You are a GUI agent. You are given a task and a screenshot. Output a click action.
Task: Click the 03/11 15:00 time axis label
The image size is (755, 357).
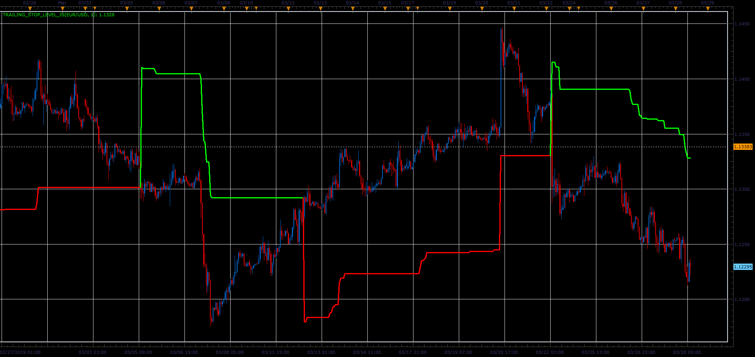click(276, 352)
